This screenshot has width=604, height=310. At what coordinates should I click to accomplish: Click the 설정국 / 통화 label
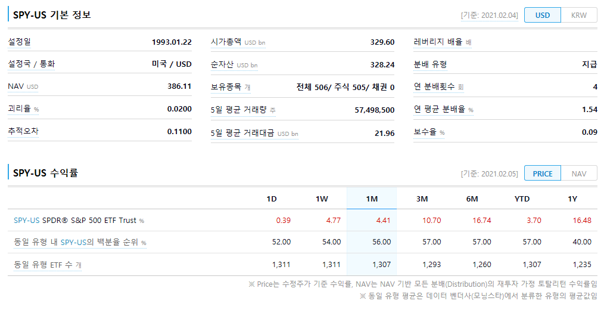point(31,64)
